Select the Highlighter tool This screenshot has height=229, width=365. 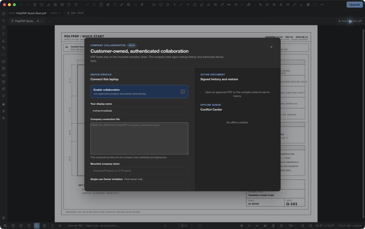208,5
